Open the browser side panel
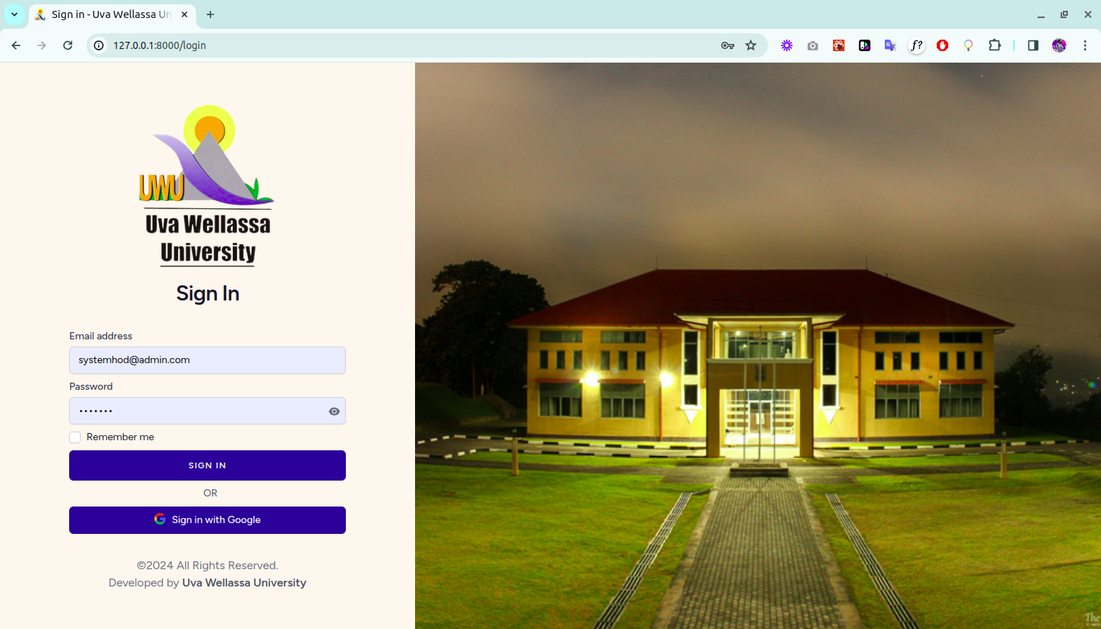This screenshot has height=629, width=1101. click(x=1033, y=45)
